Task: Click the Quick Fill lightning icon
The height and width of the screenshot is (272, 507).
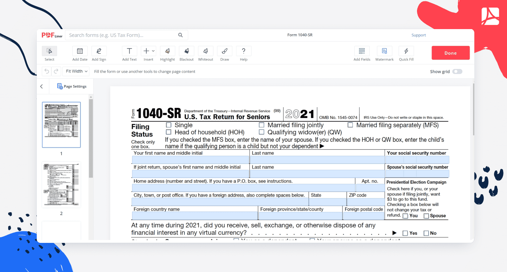Action: (x=406, y=51)
